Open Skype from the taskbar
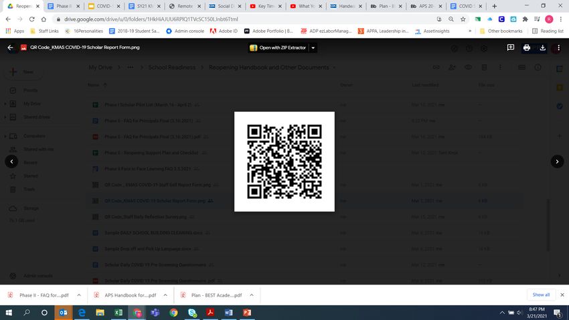 pos(192,313)
